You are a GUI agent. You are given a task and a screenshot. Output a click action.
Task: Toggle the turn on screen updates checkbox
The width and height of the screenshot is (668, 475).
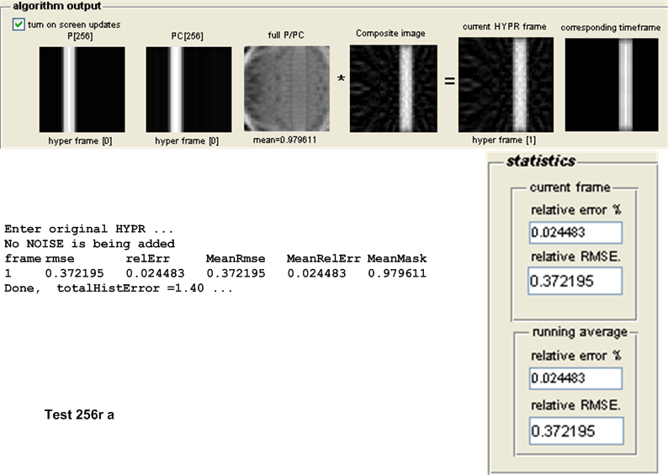click(x=19, y=24)
